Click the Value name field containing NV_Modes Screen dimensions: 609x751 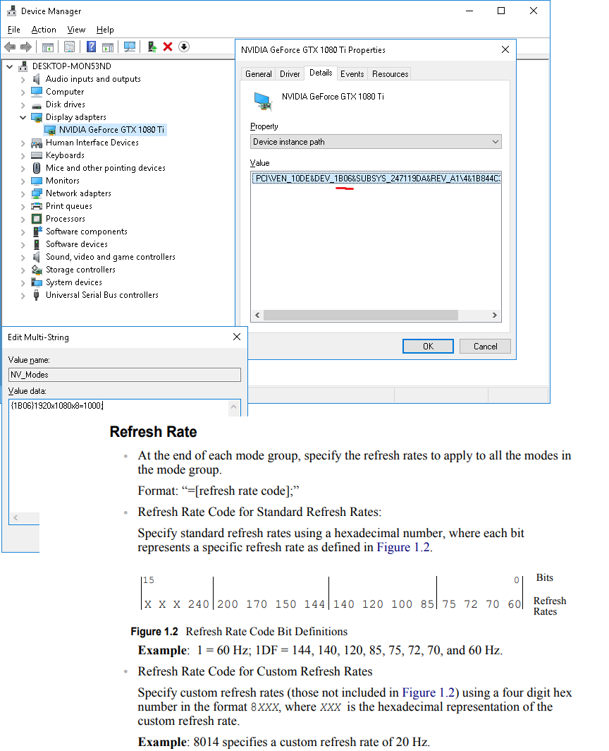[124, 375]
